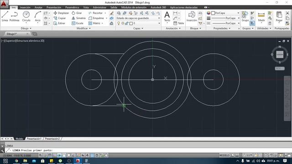Click the object color wheel icon
Viewport: 292px width, 164px height.
pyautogui.click(x=209, y=13)
